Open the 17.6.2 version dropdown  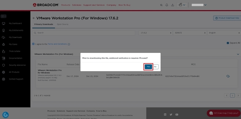coord(156,33)
